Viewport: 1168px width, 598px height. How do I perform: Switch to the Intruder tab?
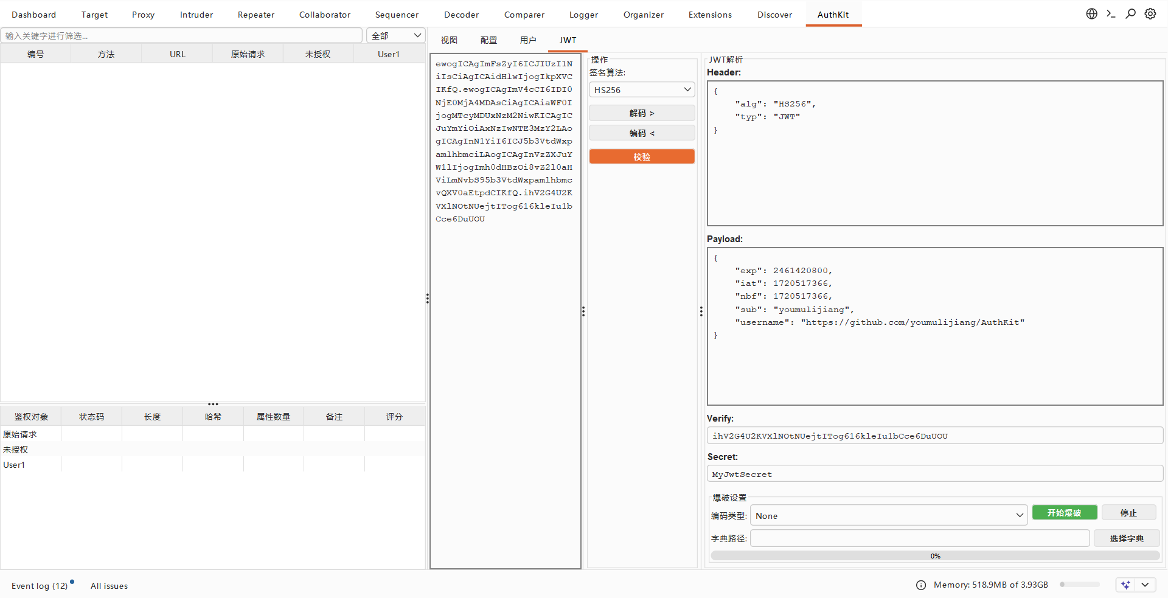[196, 15]
